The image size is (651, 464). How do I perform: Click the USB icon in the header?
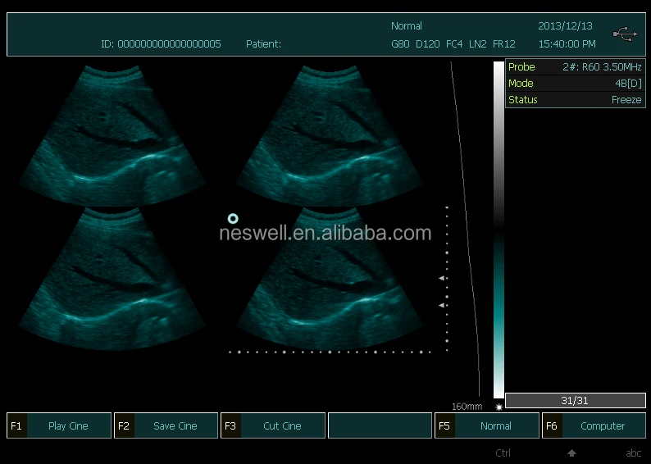pyautogui.click(x=626, y=34)
